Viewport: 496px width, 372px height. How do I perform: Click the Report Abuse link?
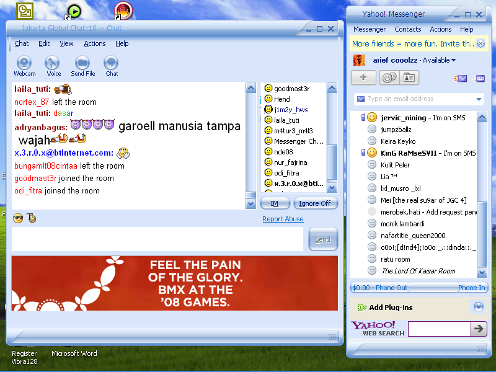point(283,219)
